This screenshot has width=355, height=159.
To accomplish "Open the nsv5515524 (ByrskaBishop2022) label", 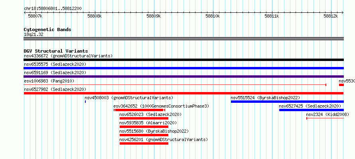I will pyautogui.click(x=265, y=98).
